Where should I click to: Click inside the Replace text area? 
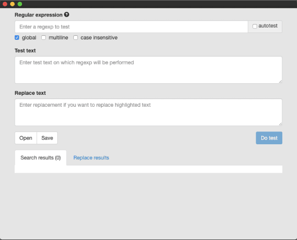(x=148, y=112)
